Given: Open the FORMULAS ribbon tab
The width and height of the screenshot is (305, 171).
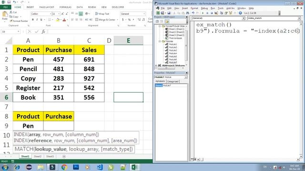Looking at the screenshot, I should [x=65, y=7].
